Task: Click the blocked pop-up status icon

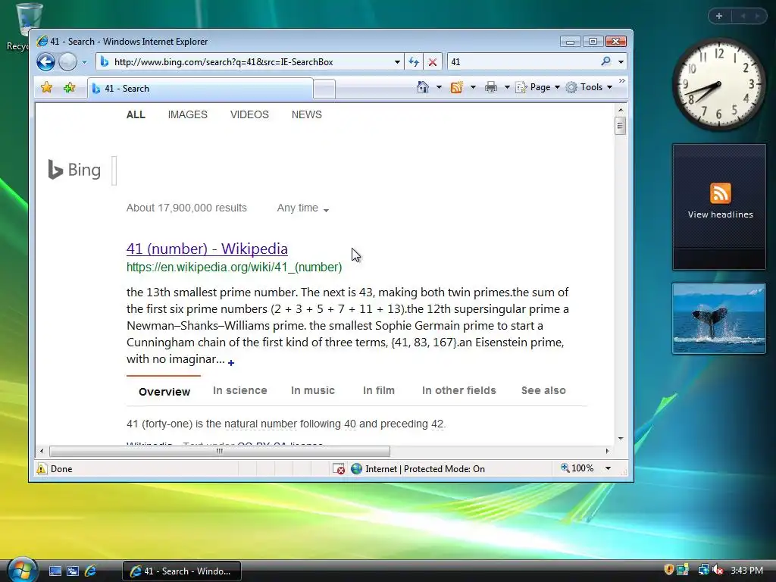Action: pyautogui.click(x=339, y=468)
